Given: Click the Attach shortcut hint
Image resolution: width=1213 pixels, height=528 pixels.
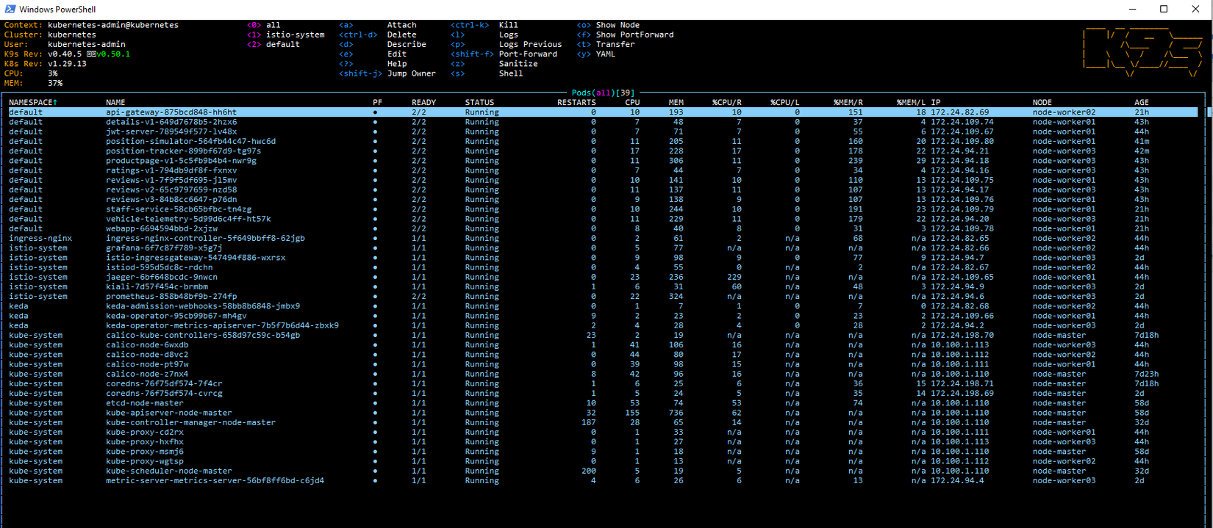Looking at the screenshot, I should (402, 25).
